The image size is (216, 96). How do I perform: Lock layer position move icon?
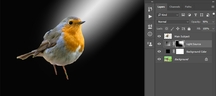click(178, 29)
